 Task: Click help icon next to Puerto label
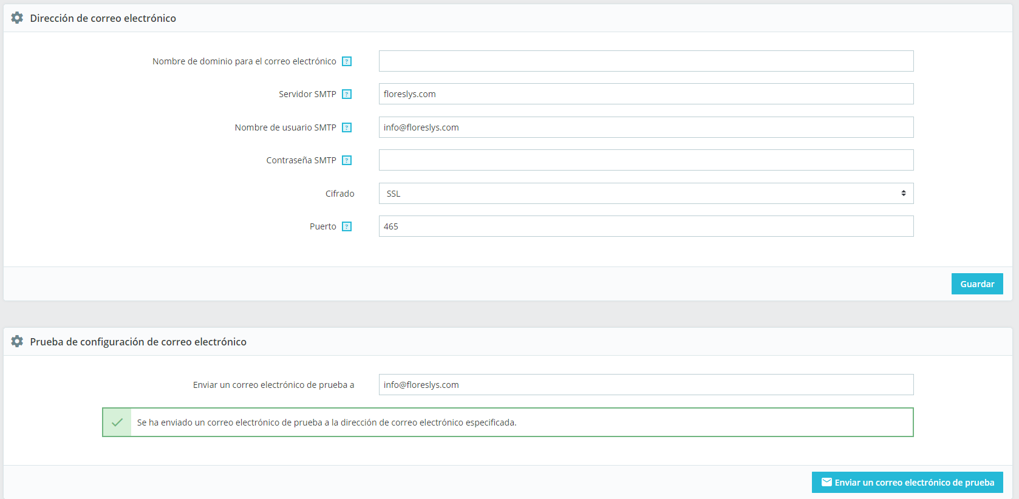click(347, 226)
